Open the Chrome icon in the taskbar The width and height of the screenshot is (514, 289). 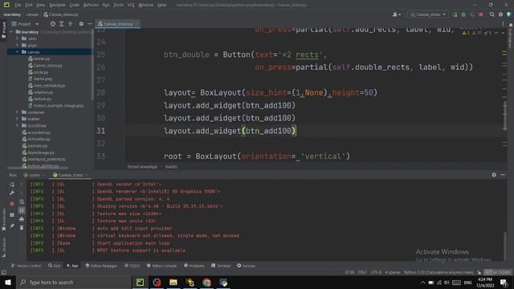206,283
